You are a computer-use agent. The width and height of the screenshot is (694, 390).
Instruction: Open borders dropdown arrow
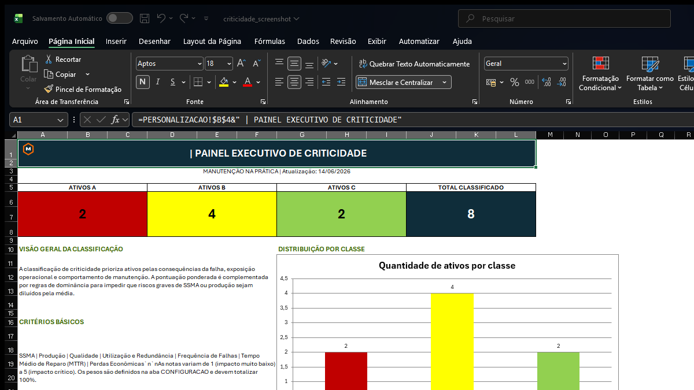(209, 82)
